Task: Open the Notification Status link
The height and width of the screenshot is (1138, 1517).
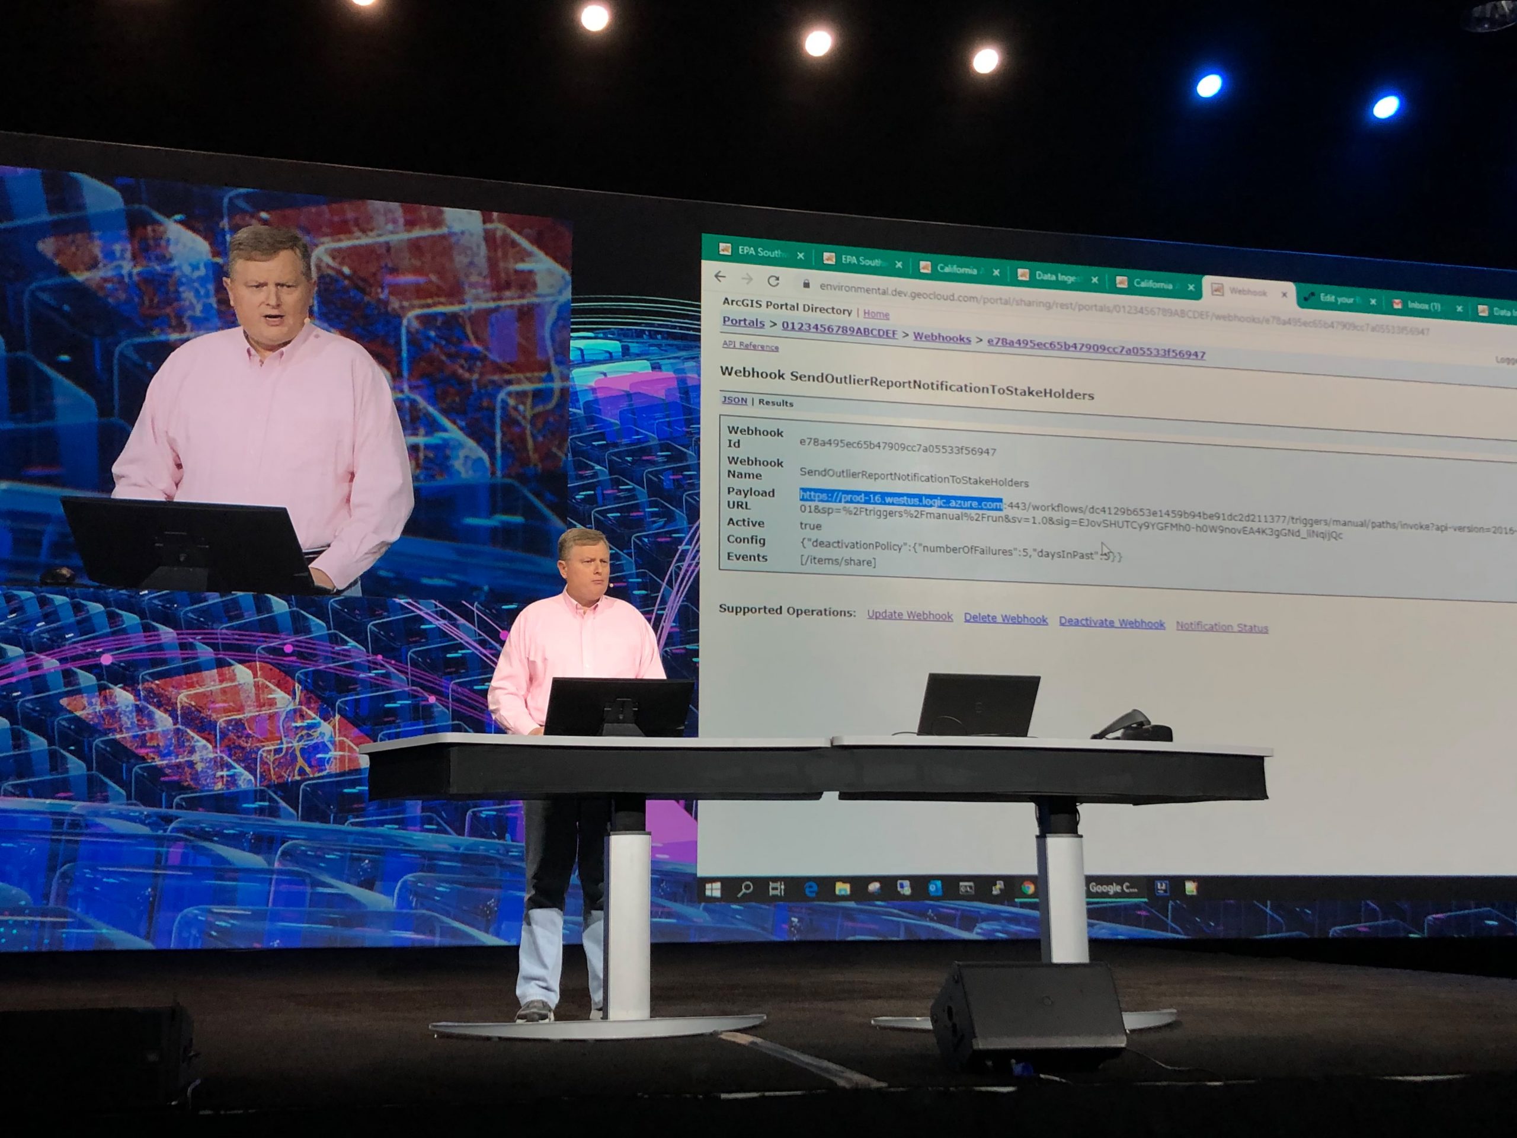Action: click(x=1221, y=627)
